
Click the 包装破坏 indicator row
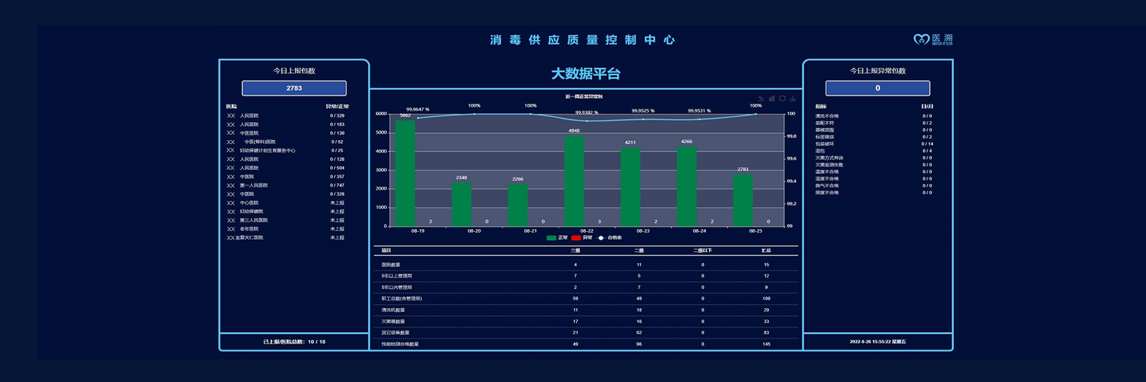[824, 144]
